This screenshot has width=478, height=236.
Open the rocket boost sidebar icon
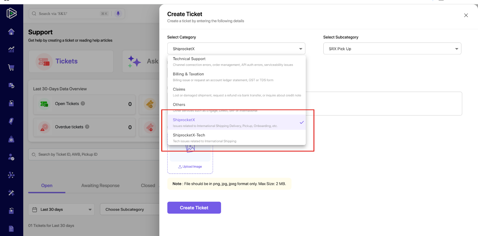tap(11, 121)
